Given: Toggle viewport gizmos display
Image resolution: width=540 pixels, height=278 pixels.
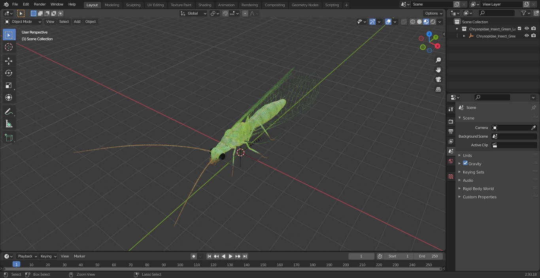Looking at the screenshot, I should [x=372, y=22].
